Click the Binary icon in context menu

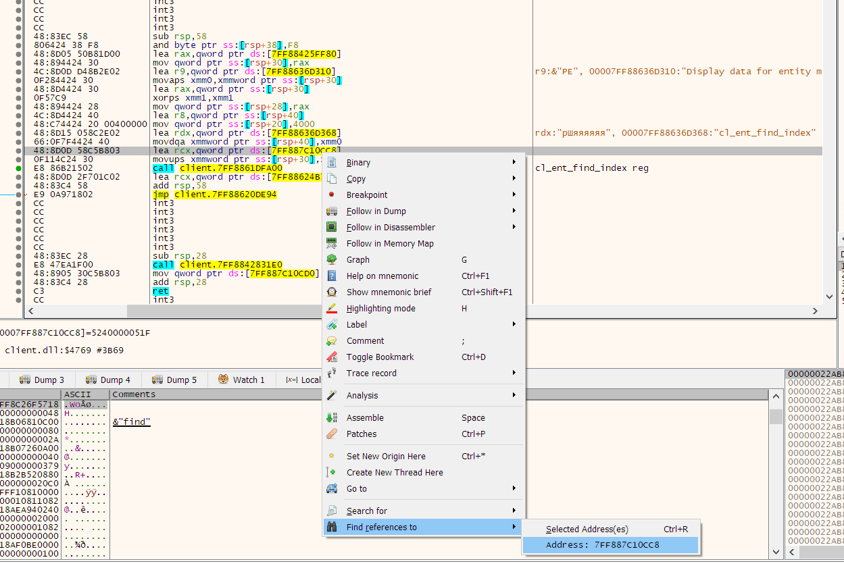332,162
